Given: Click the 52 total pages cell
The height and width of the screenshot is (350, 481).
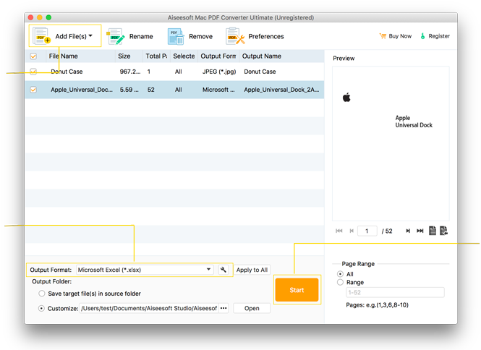Looking at the screenshot, I should 151,90.
